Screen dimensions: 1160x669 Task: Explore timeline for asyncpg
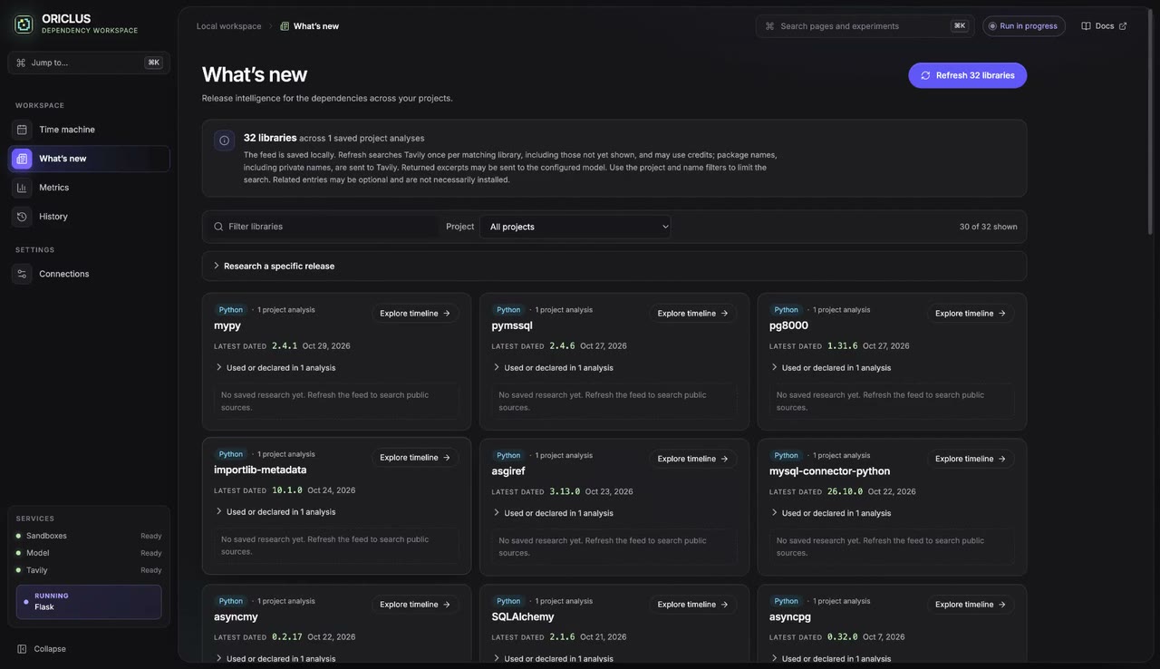(970, 605)
